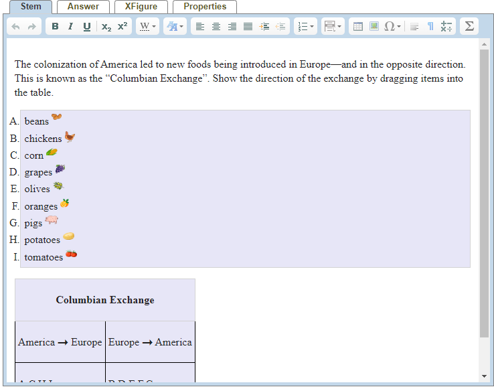The height and width of the screenshot is (391, 494).
Task: Select the pigs option
Action: tap(33, 224)
